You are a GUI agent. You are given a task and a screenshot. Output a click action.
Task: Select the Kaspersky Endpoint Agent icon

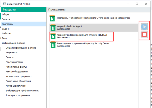click(x=53, y=28)
